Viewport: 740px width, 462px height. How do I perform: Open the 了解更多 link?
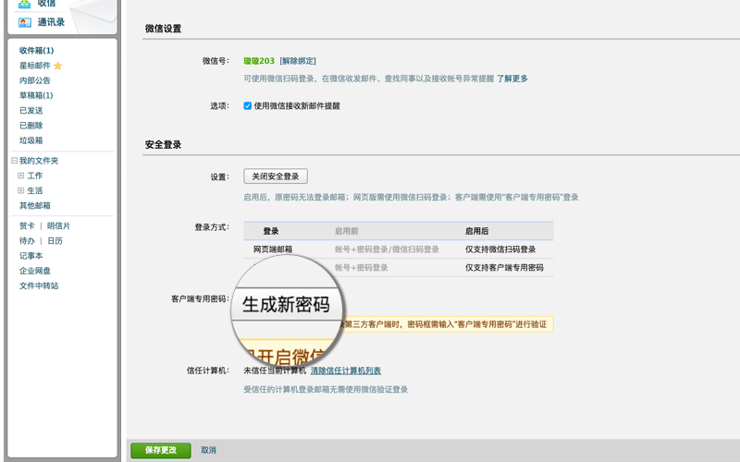tap(512, 79)
